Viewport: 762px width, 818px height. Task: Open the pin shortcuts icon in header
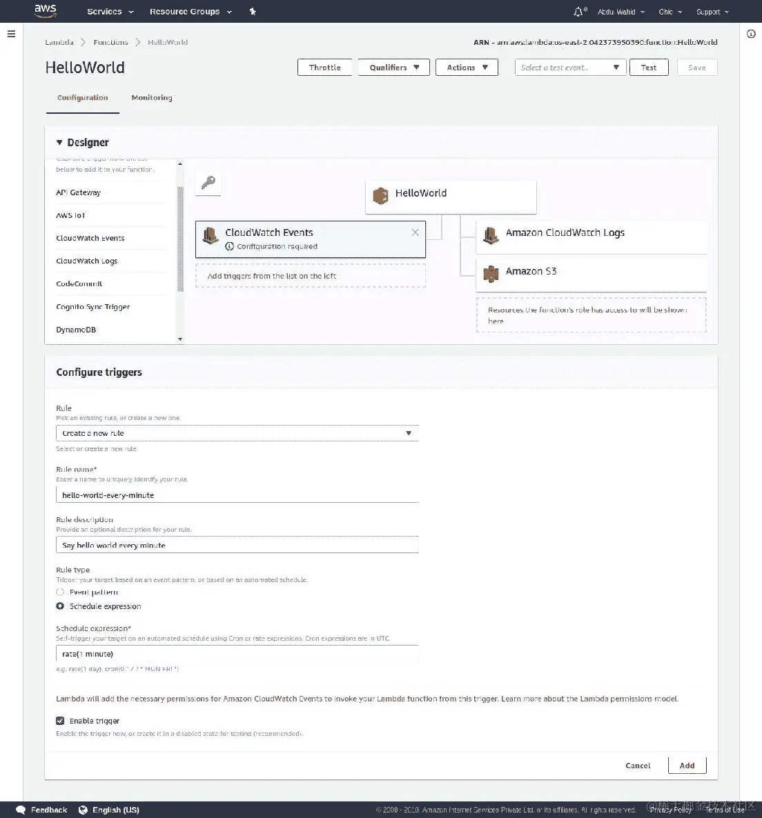pyautogui.click(x=253, y=12)
